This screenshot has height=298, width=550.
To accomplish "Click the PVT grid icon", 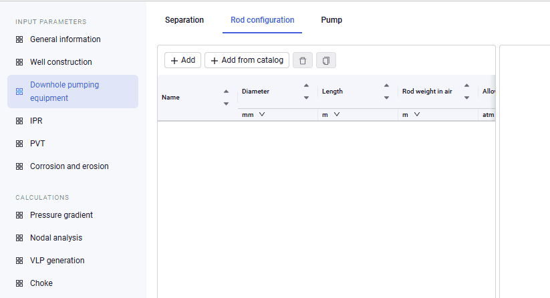I will tap(19, 144).
